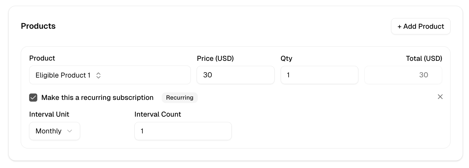Screen dimensions: 469x168
Task: Focus the Price (USD) input field
Action: pos(235,75)
